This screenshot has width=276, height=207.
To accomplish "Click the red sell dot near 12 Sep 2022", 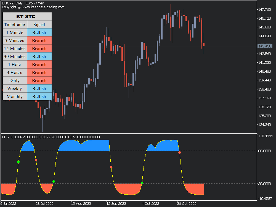I will coord(111,167).
